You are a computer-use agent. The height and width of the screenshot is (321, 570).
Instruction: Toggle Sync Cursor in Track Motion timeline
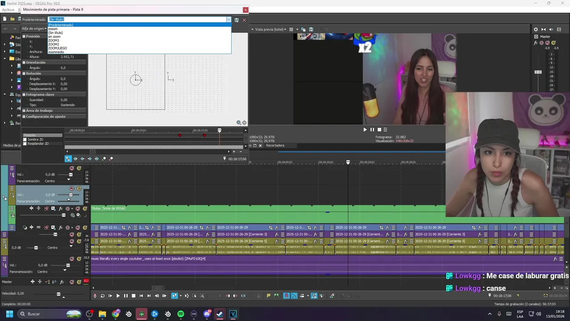click(x=68, y=159)
